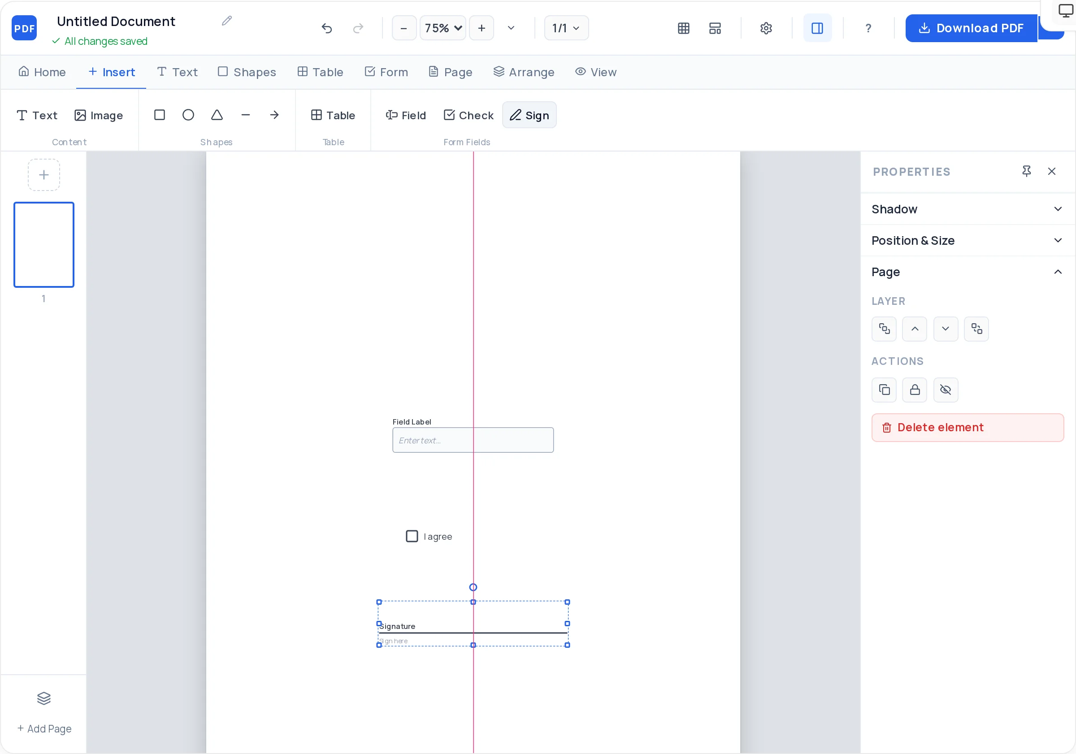The image size is (1076, 754).
Task: Select page 1 thumbnail
Action: pos(43,245)
